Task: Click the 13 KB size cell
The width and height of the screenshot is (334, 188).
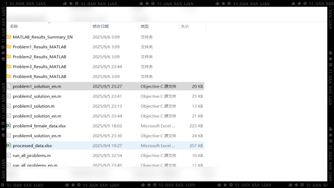Action: (x=197, y=106)
